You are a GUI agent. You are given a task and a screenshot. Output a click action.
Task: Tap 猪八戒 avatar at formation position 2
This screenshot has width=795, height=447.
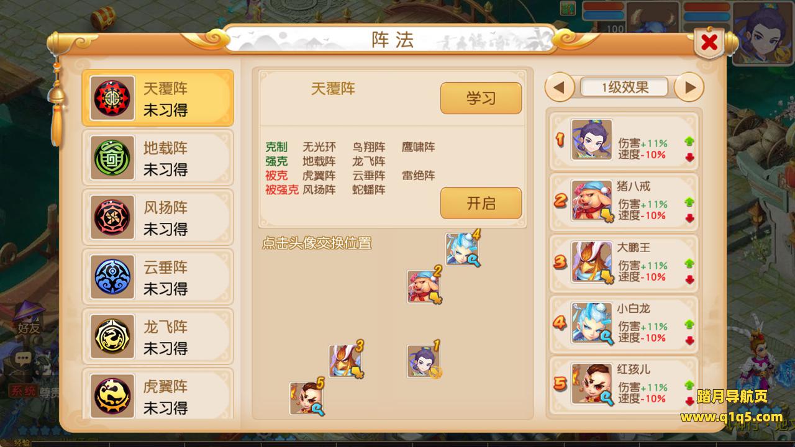[x=424, y=287]
